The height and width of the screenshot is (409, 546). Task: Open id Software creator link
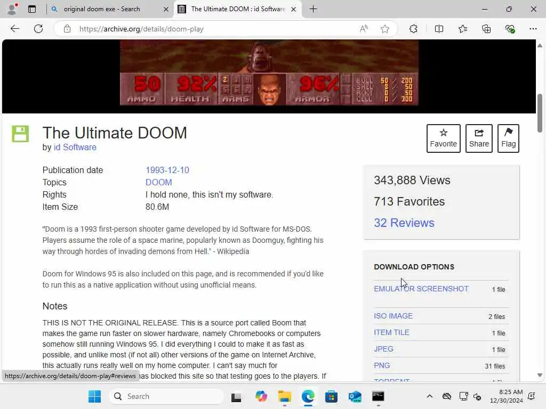click(75, 147)
